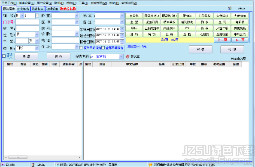The width and height of the screenshot is (255, 167).
Task: Switch to the 历史报告 tab
Action: (24, 9)
